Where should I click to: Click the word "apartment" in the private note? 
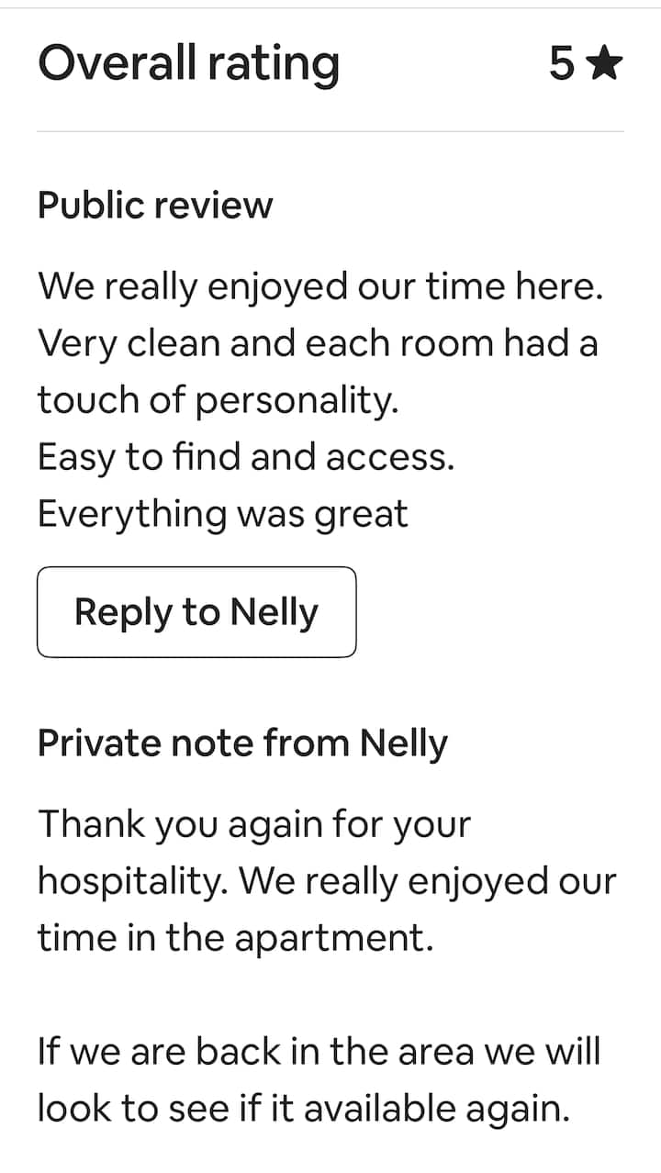click(x=332, y=940)
